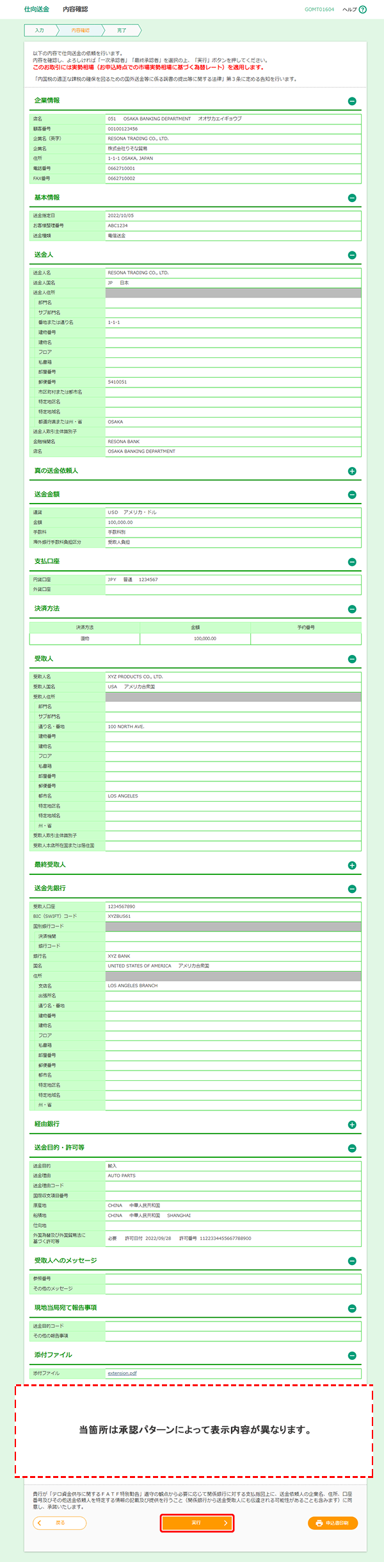
Task: Collapse the 基本情報 section
Action: click(352, 198)
